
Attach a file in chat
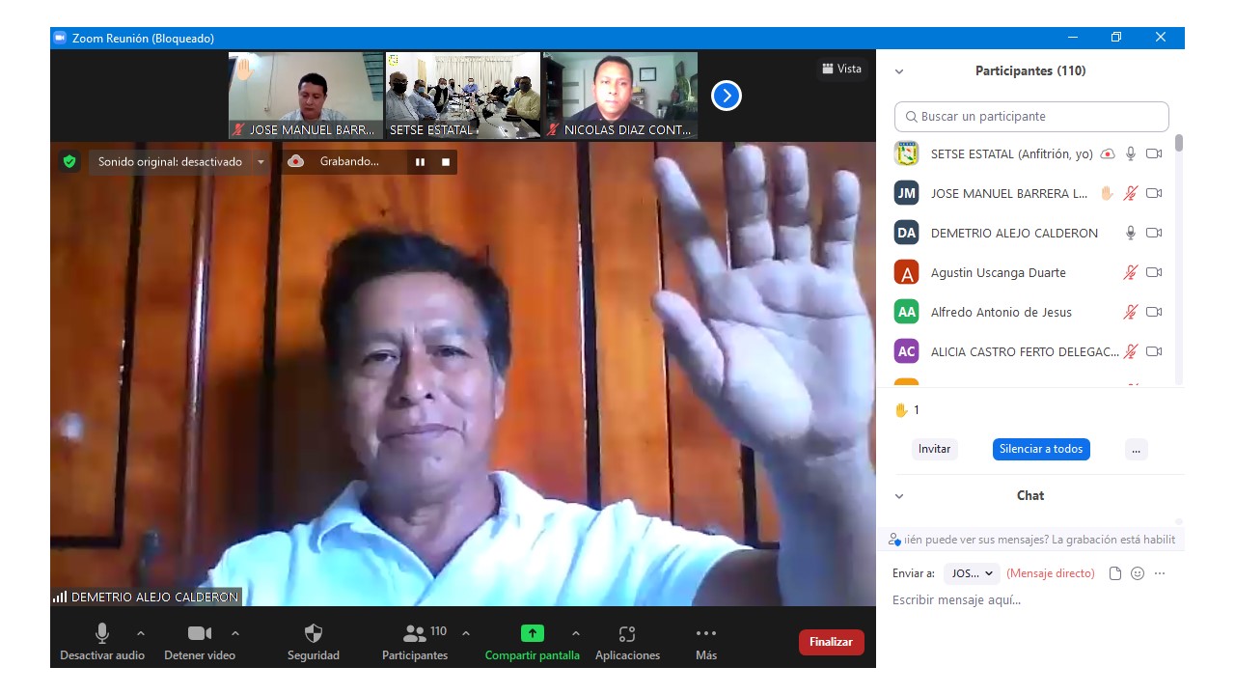point(1115,573)
